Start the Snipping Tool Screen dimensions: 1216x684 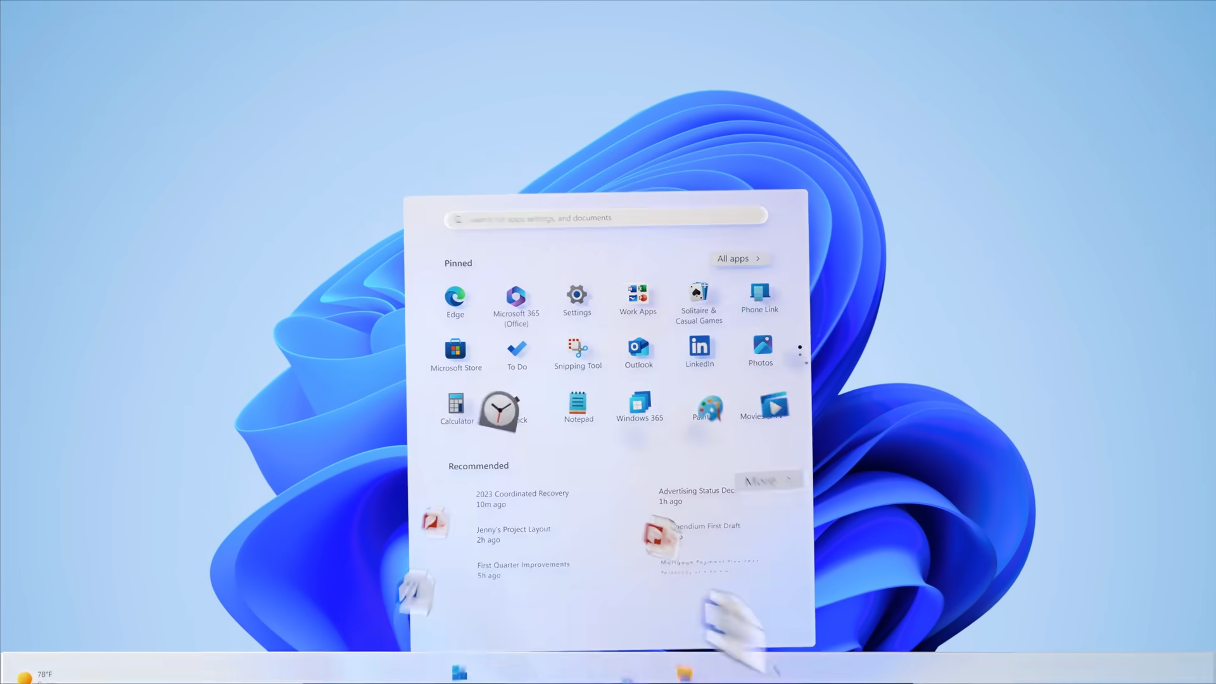tap(577, 348)
